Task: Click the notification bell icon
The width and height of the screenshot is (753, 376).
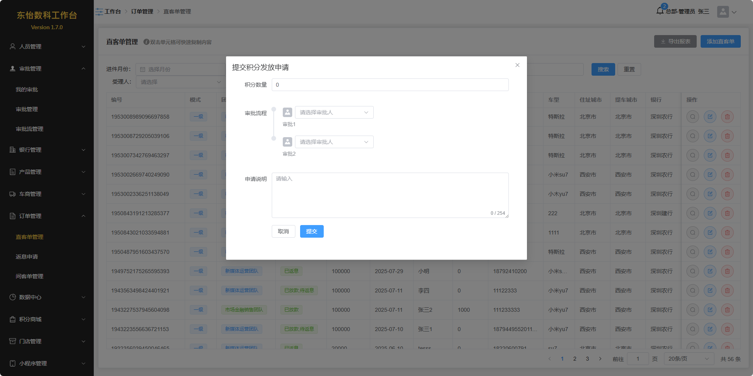Action: [660, 11]
